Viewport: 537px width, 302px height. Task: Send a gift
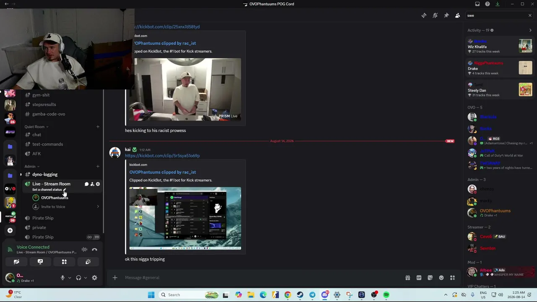click(407, 278)
